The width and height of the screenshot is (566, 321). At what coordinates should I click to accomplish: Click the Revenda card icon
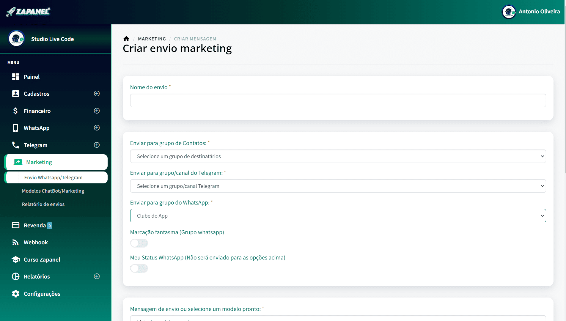tap(15, 225)
